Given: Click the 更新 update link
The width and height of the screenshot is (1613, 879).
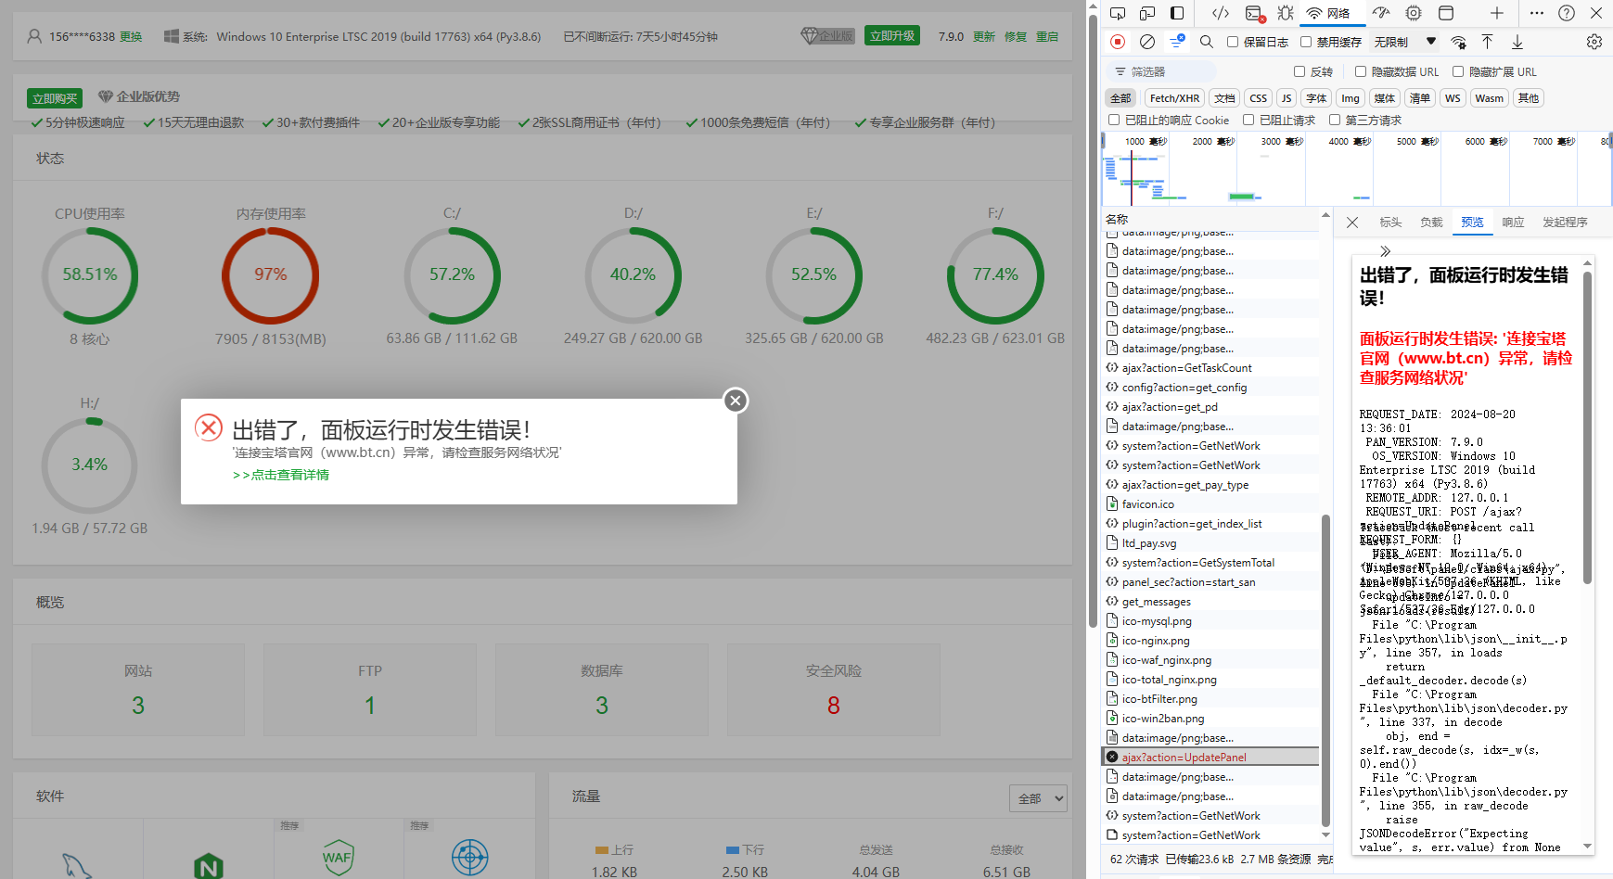Looking at the screenshot, I should coord(984,36).
